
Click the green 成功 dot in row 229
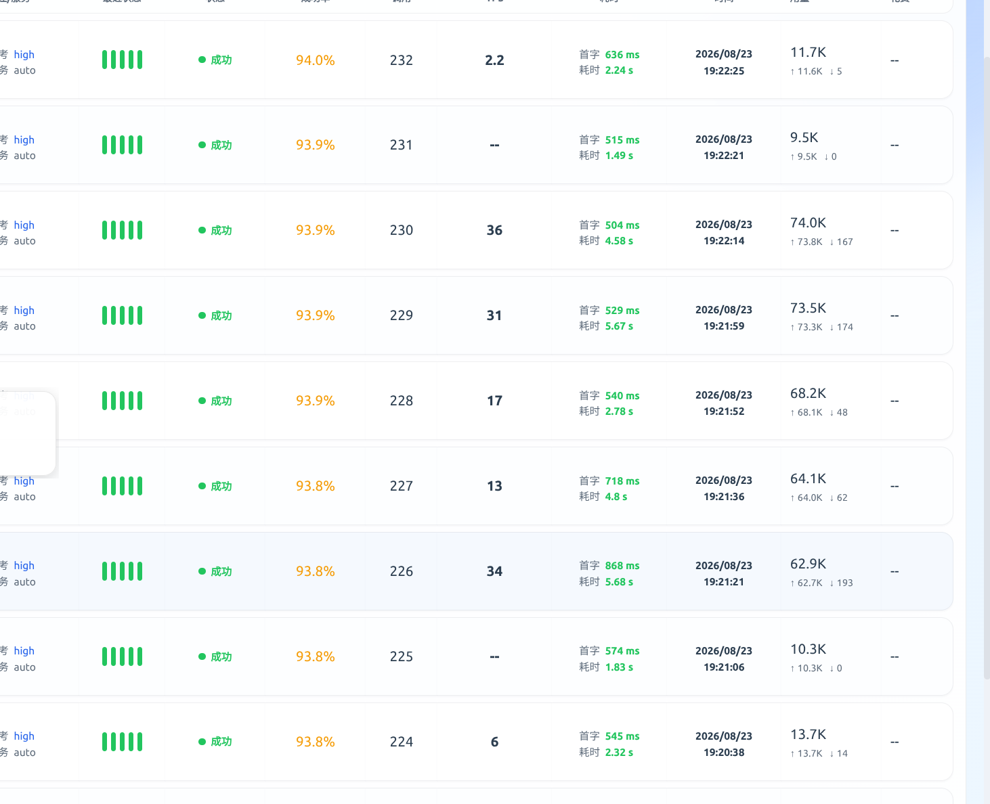pos(202,315)
